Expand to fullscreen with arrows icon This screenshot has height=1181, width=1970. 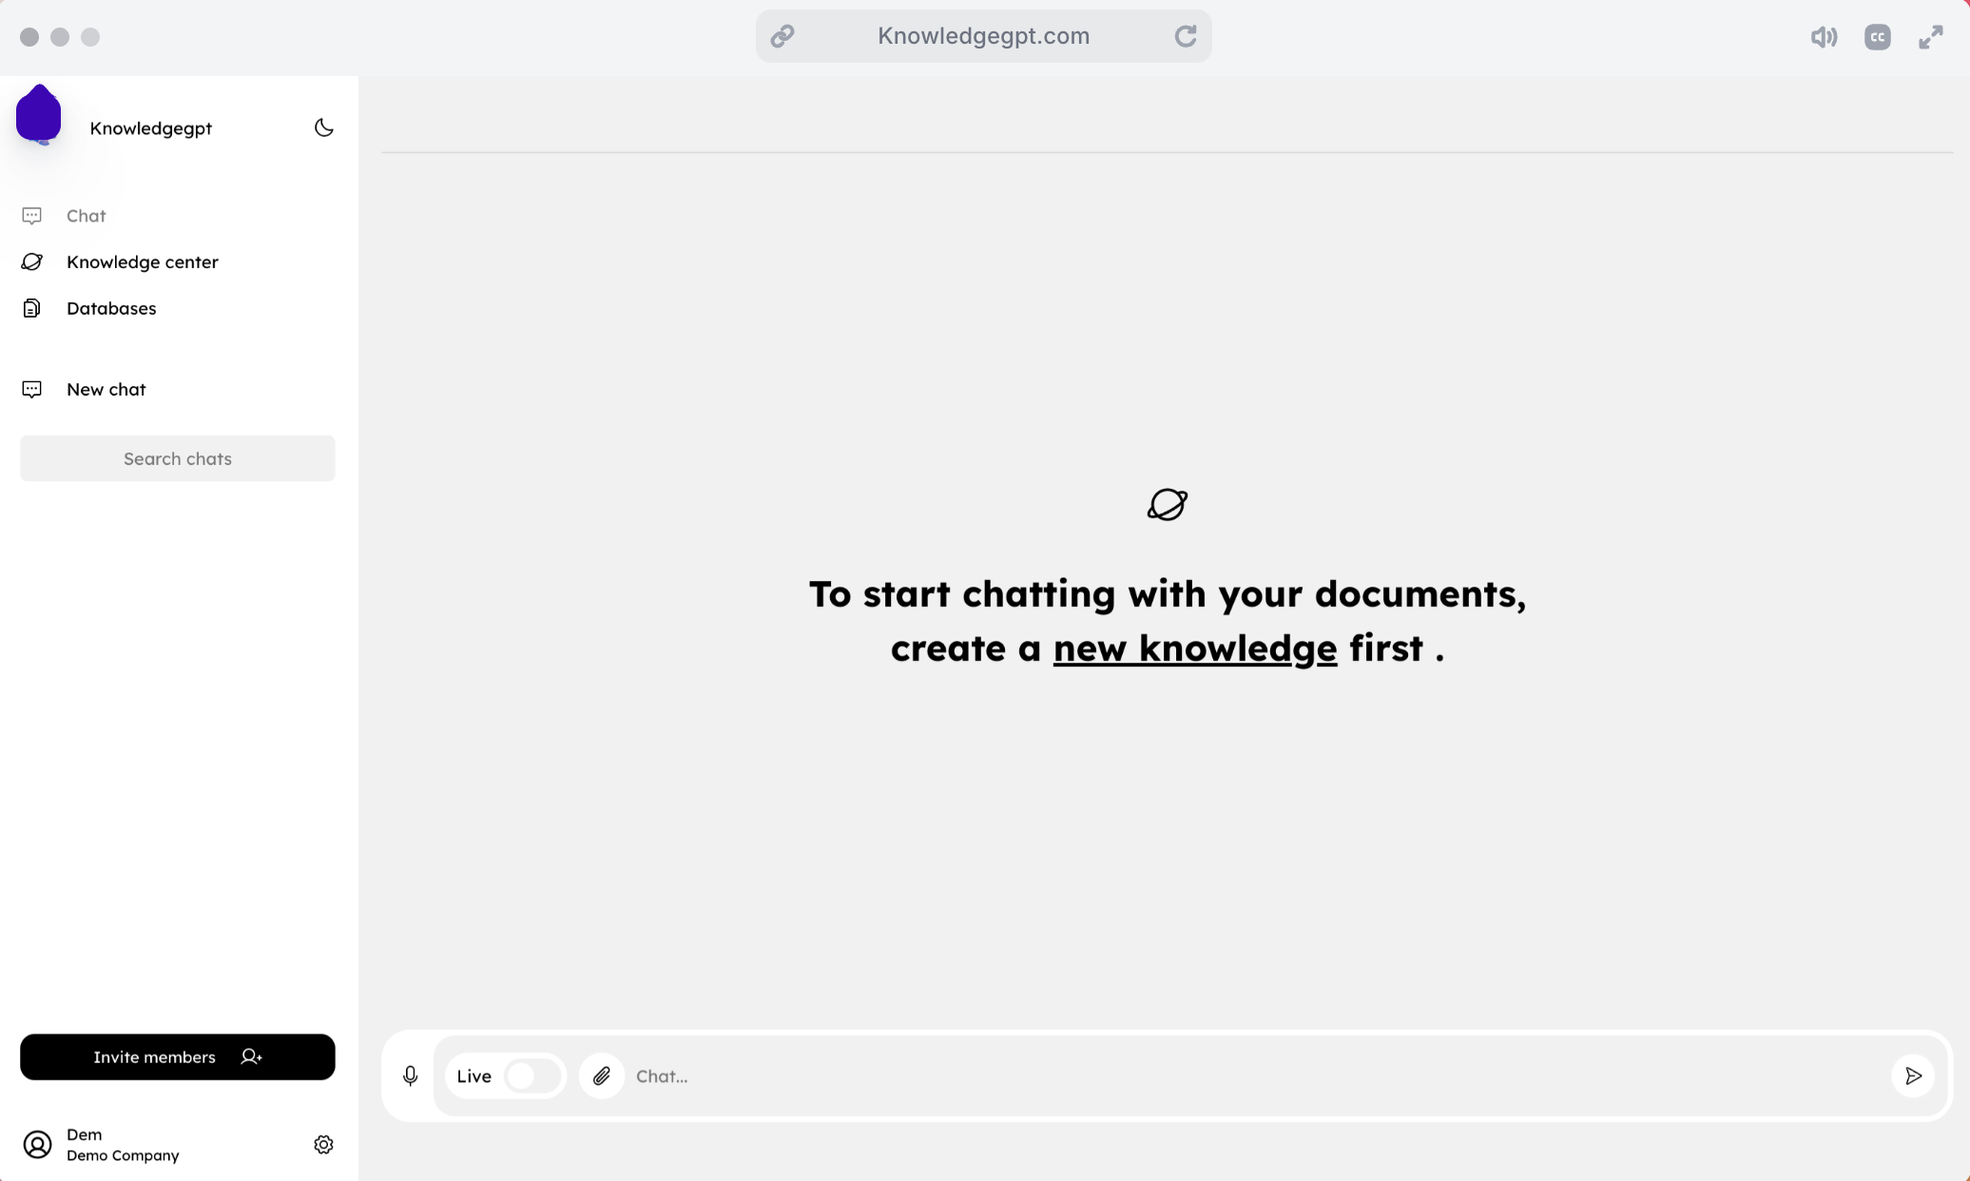[1930, 37]
